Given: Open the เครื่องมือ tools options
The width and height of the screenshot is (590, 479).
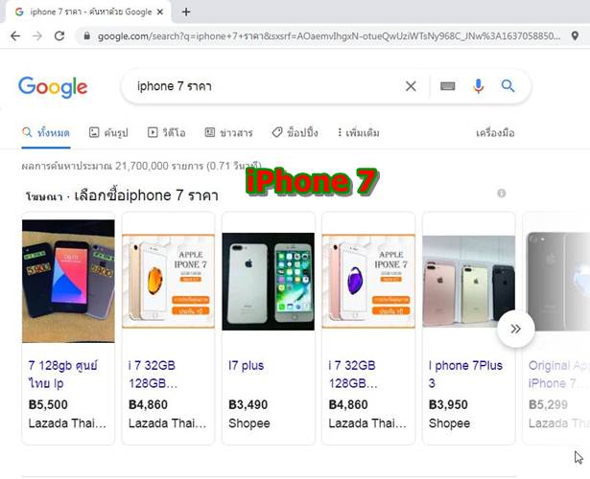Looking at the screenshot, I should coord(495,133).
